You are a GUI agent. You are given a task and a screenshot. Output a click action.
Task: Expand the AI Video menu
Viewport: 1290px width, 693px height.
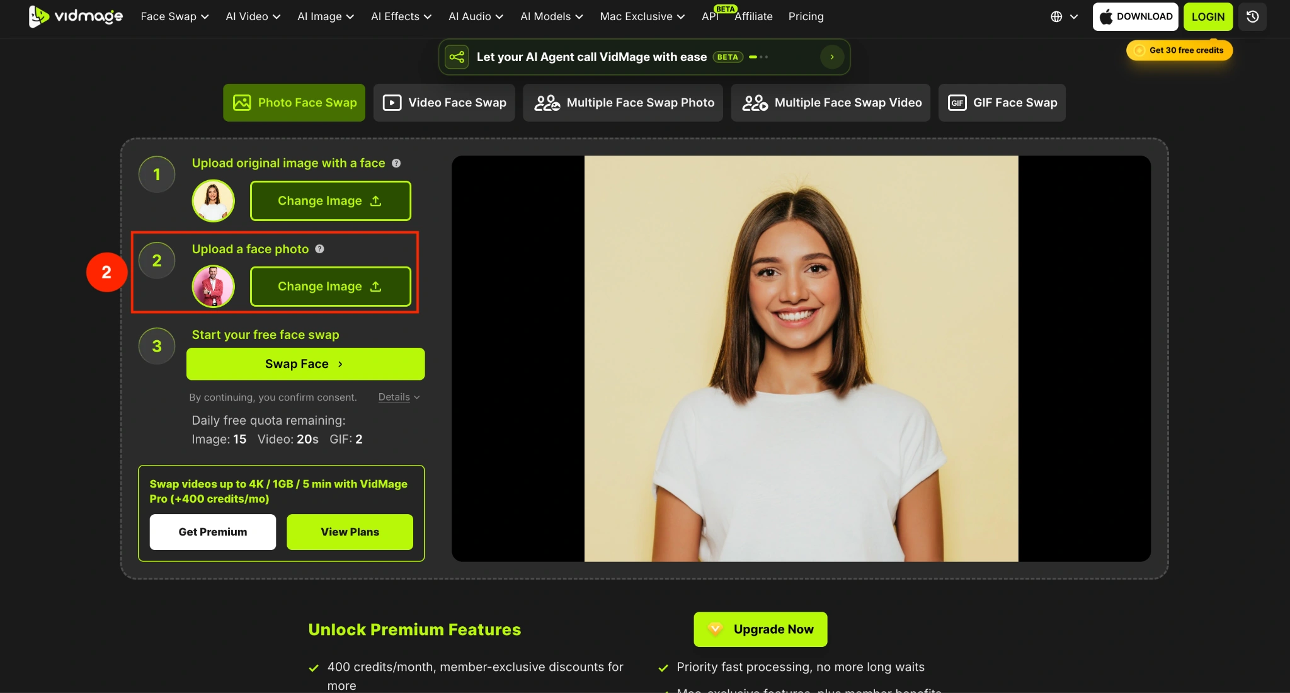click(x=253, y=17)
